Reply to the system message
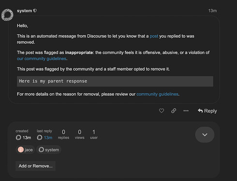This screenshot has height=181, width=237. click(207, 111)
